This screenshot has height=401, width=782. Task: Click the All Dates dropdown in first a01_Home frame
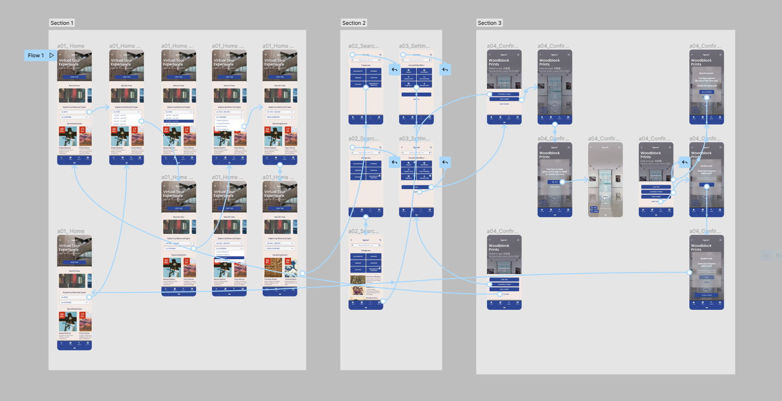(73, 112)
